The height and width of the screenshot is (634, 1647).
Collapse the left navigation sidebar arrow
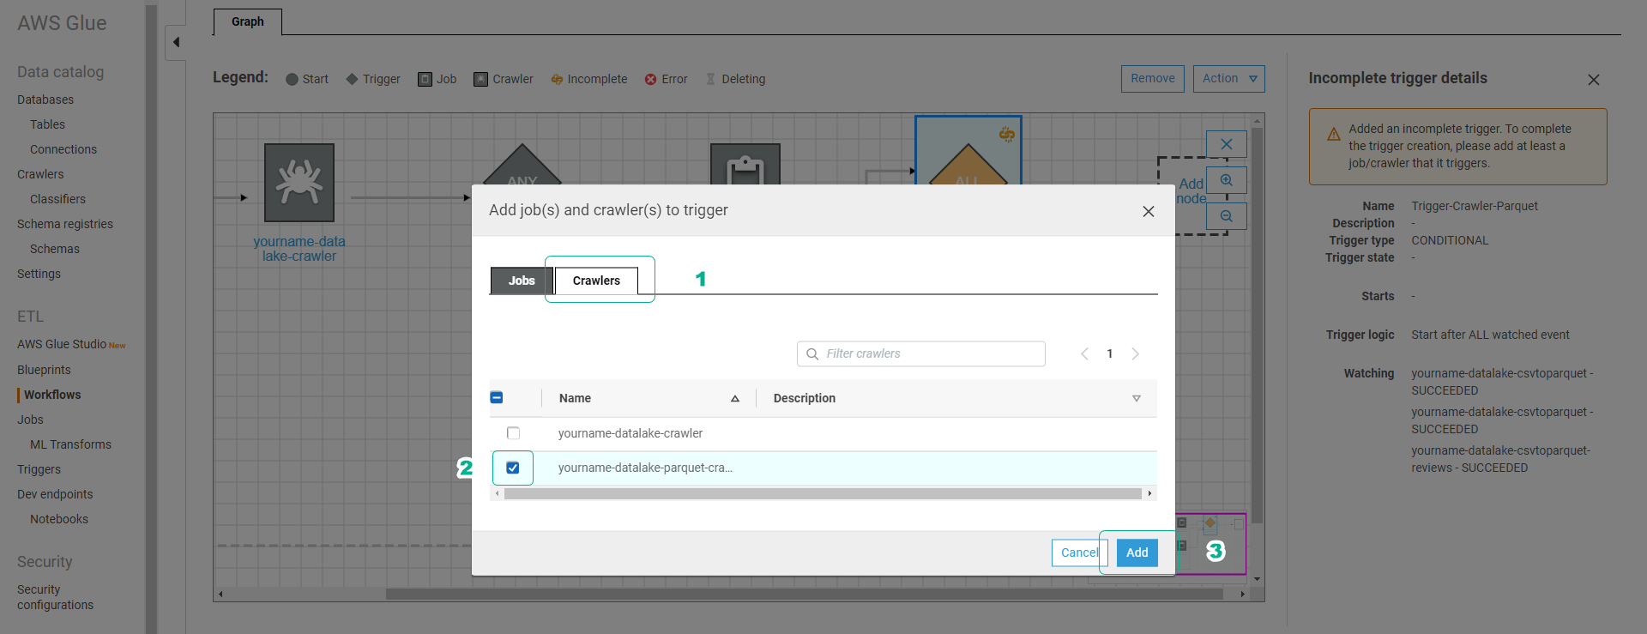[x=176, y=42]
